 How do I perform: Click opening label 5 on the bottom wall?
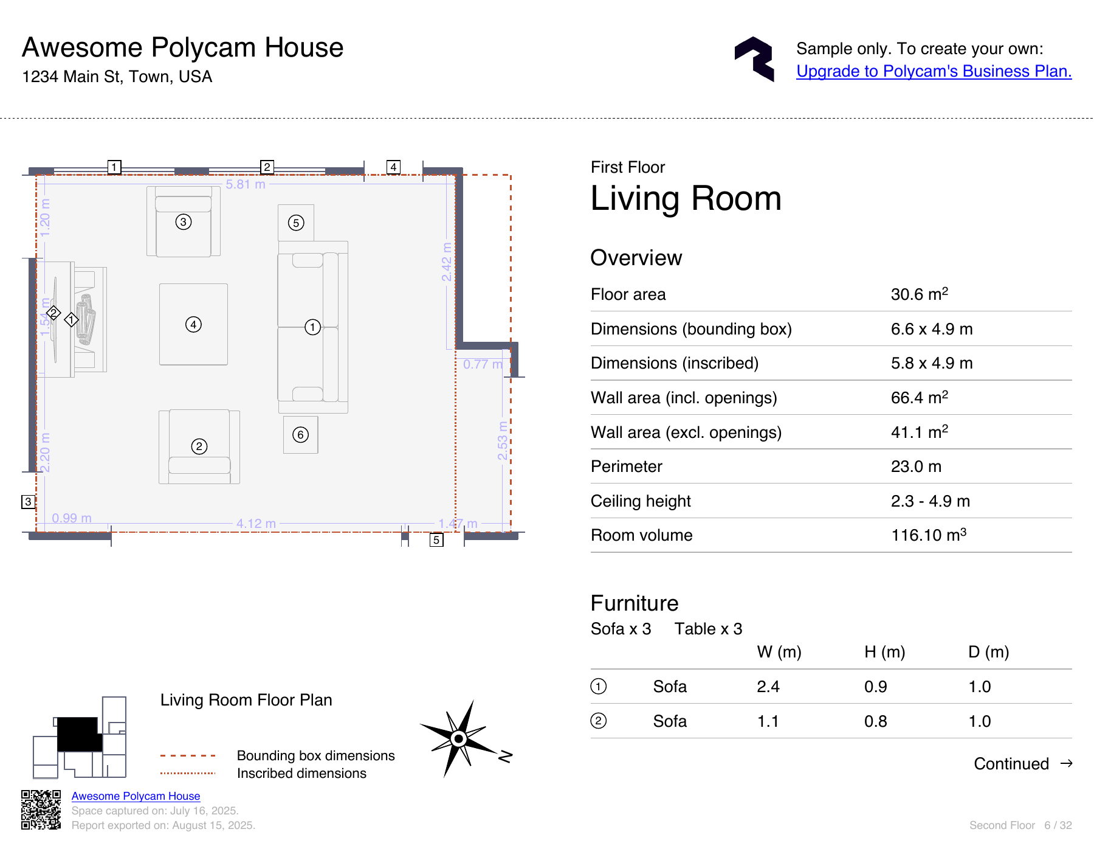pos(436,539)
